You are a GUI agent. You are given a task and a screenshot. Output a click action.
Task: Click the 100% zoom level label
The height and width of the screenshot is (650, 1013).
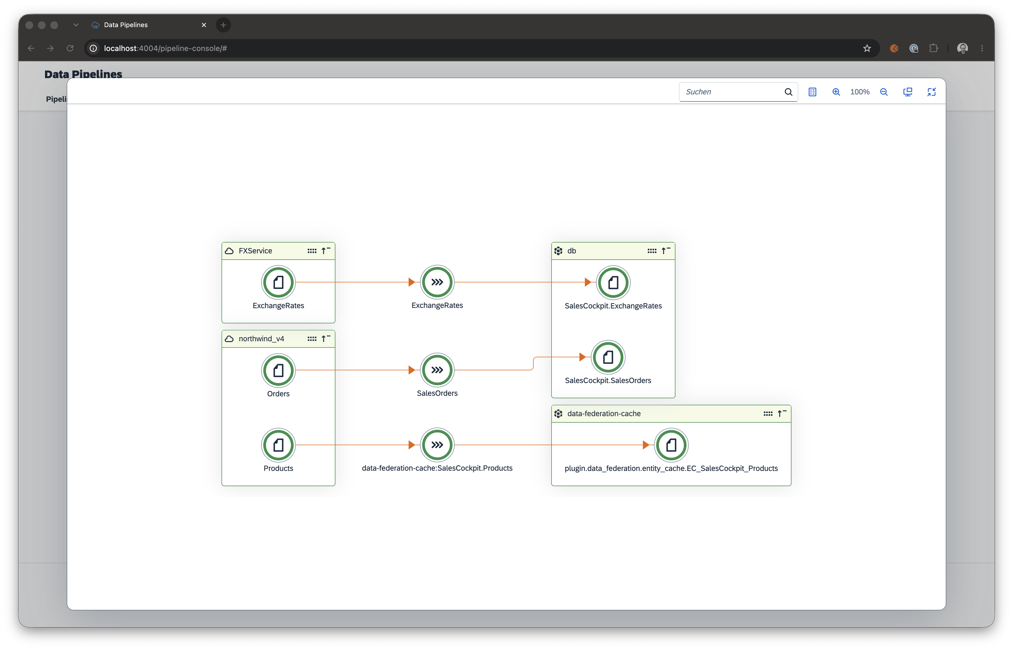860,92
